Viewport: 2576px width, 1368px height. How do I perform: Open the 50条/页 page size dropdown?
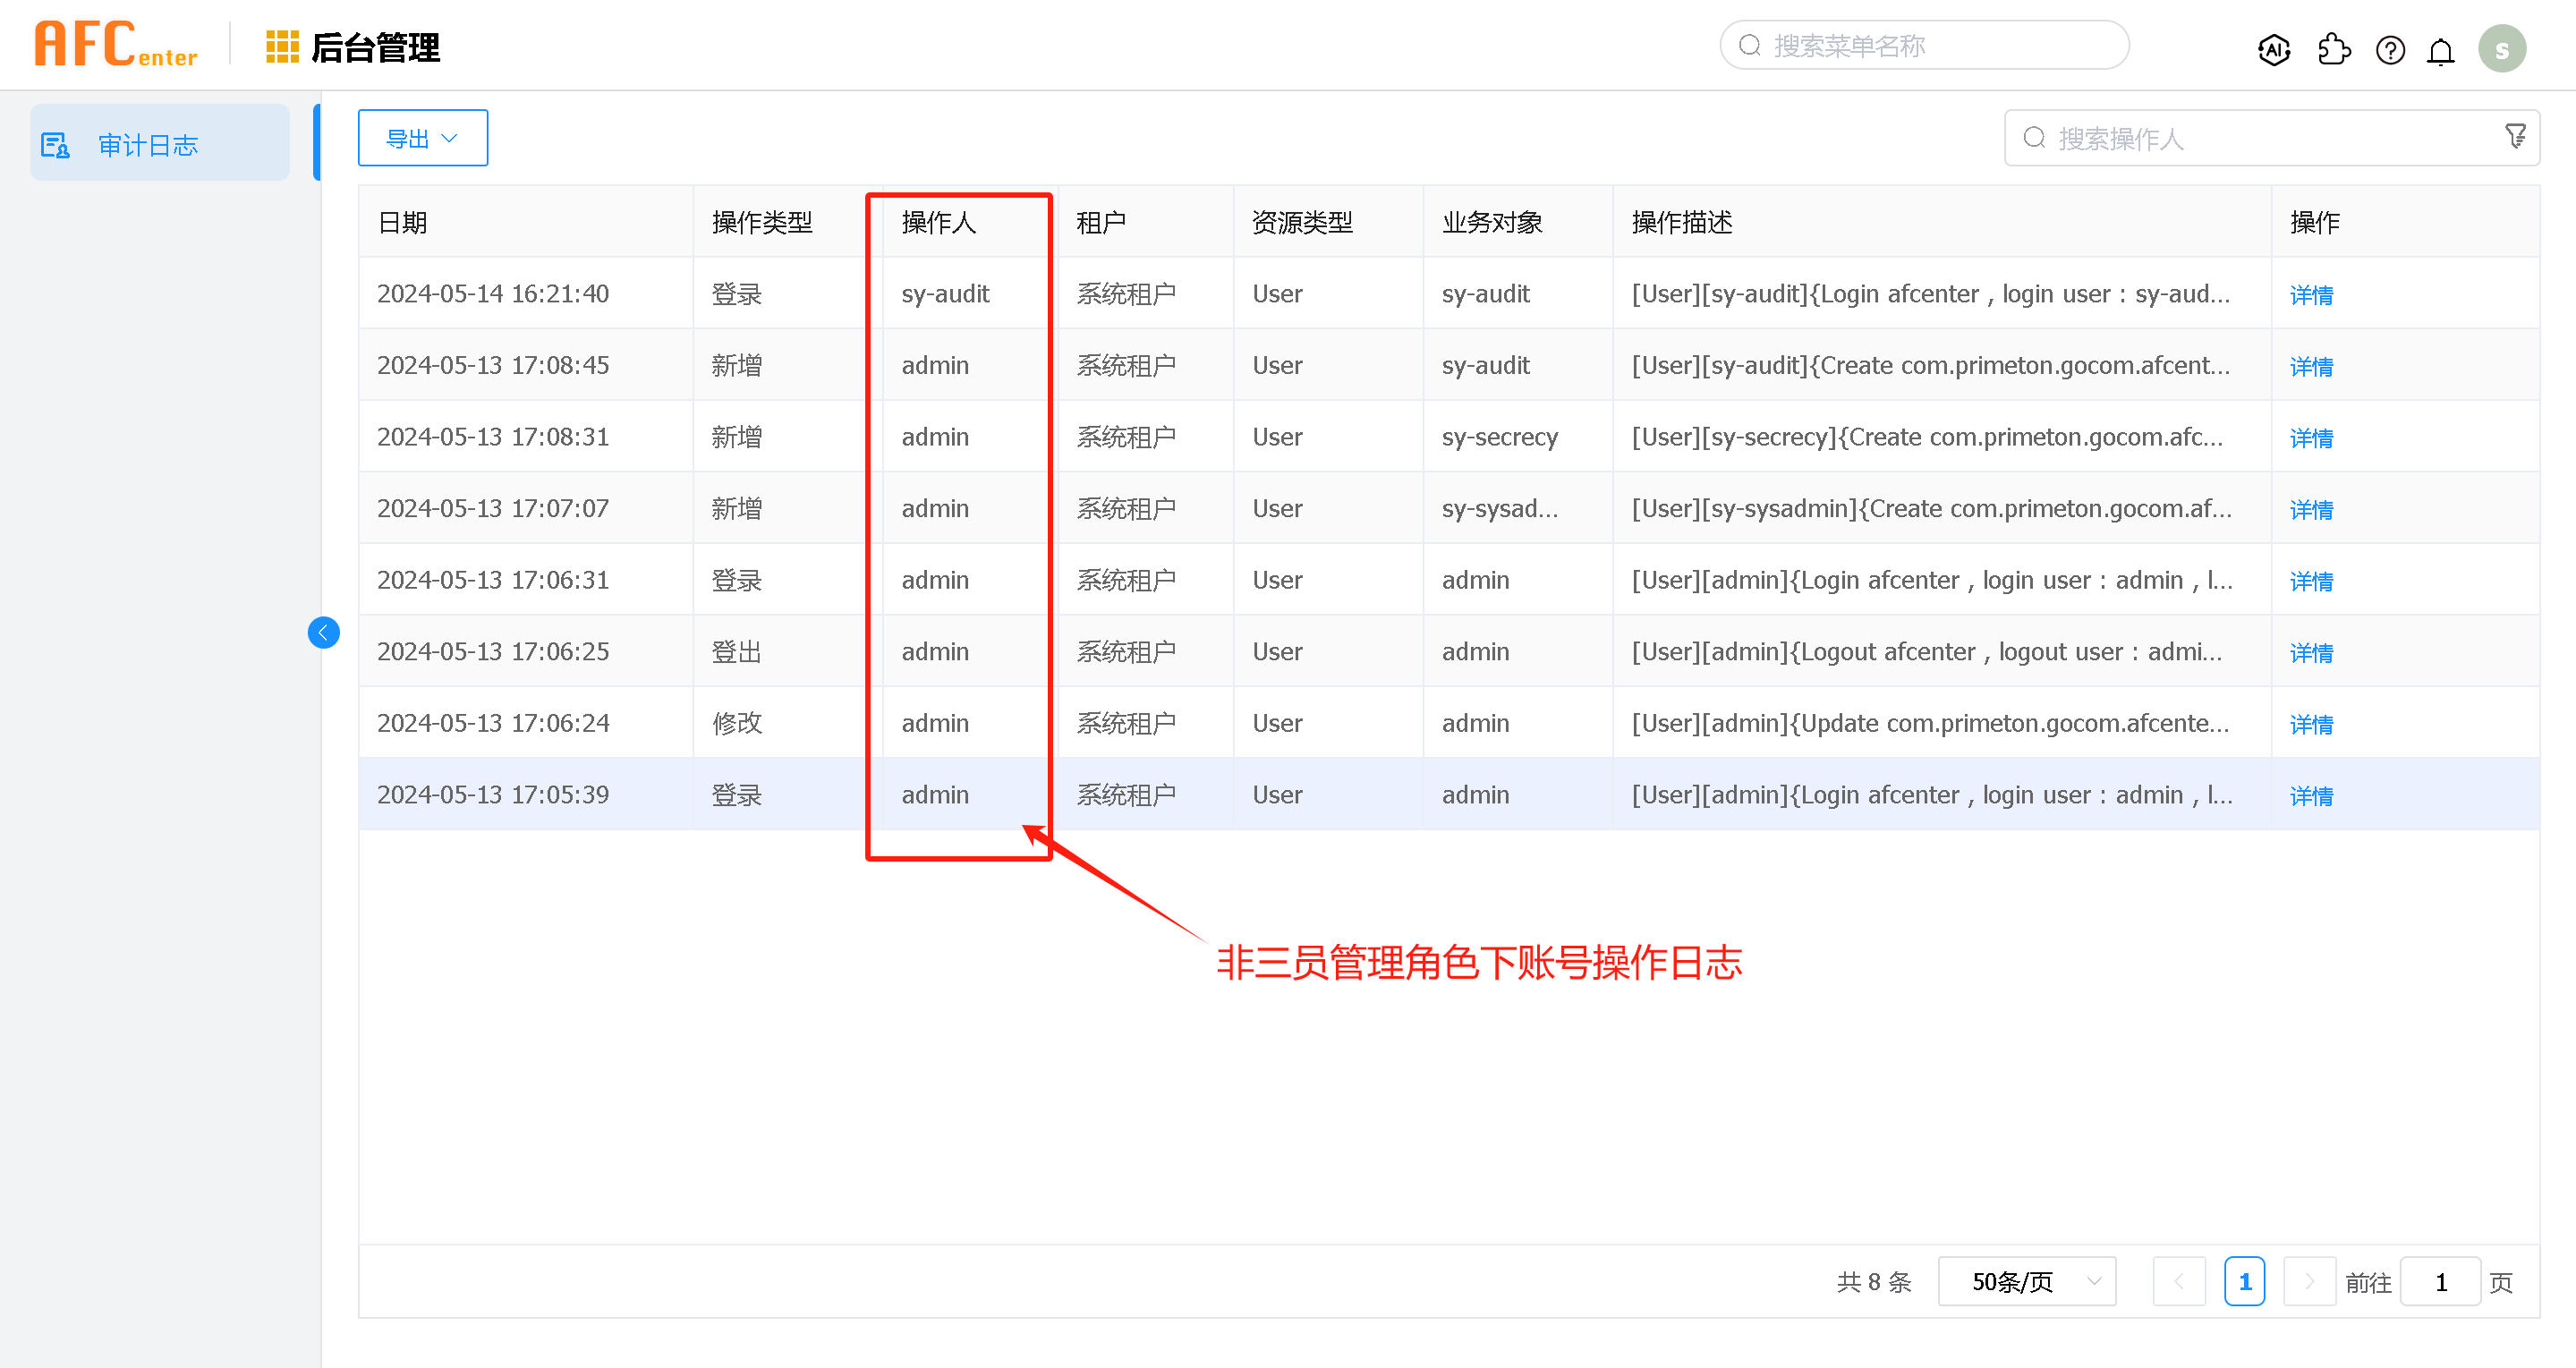click(x=2026, y=1281)
